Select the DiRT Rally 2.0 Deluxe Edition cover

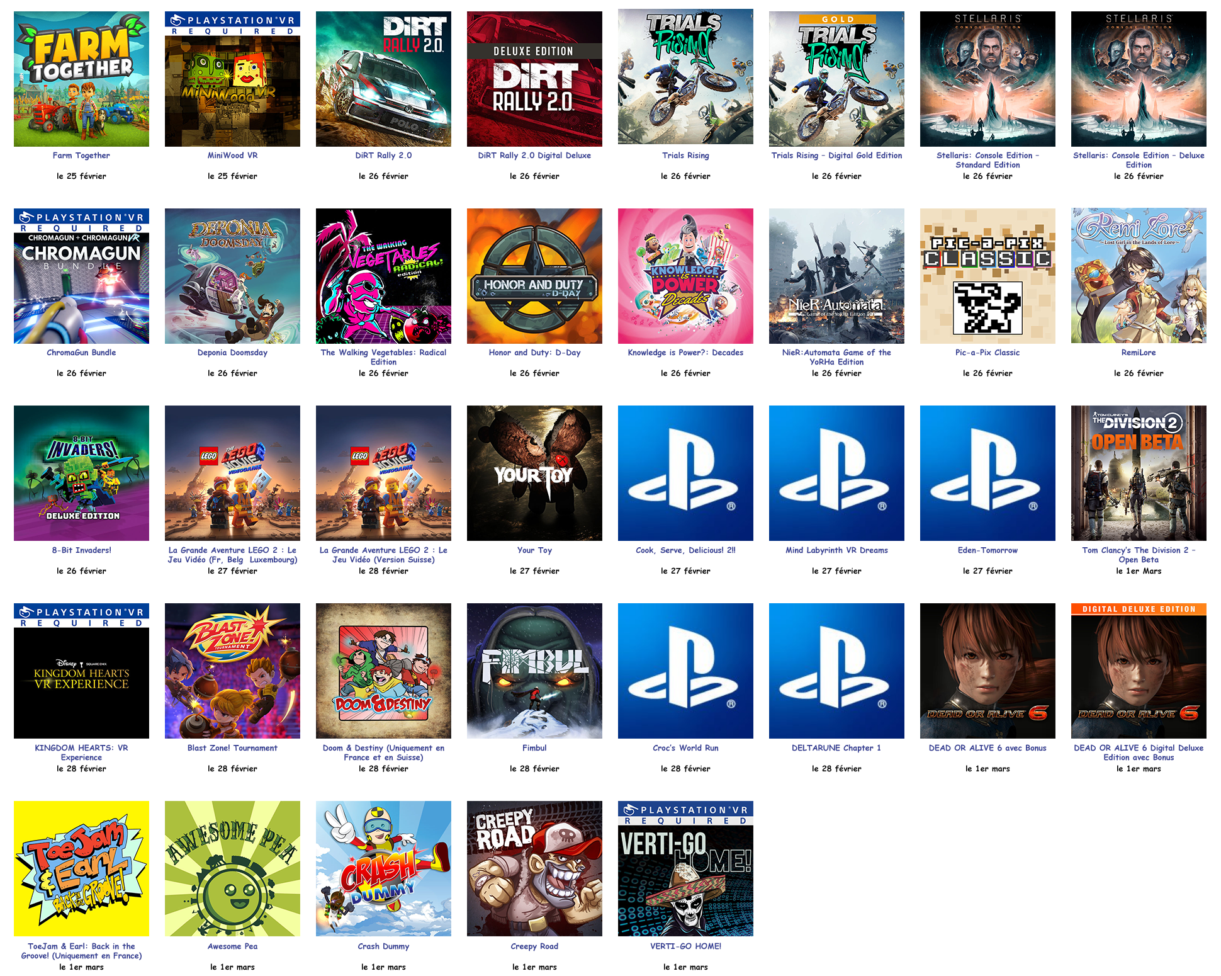534,79
